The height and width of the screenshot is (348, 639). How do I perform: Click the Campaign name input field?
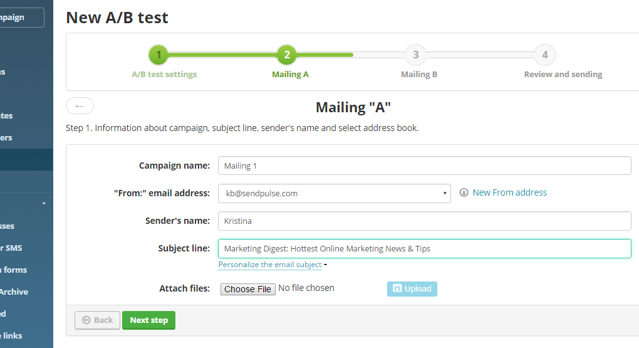(x=424, y=166)
